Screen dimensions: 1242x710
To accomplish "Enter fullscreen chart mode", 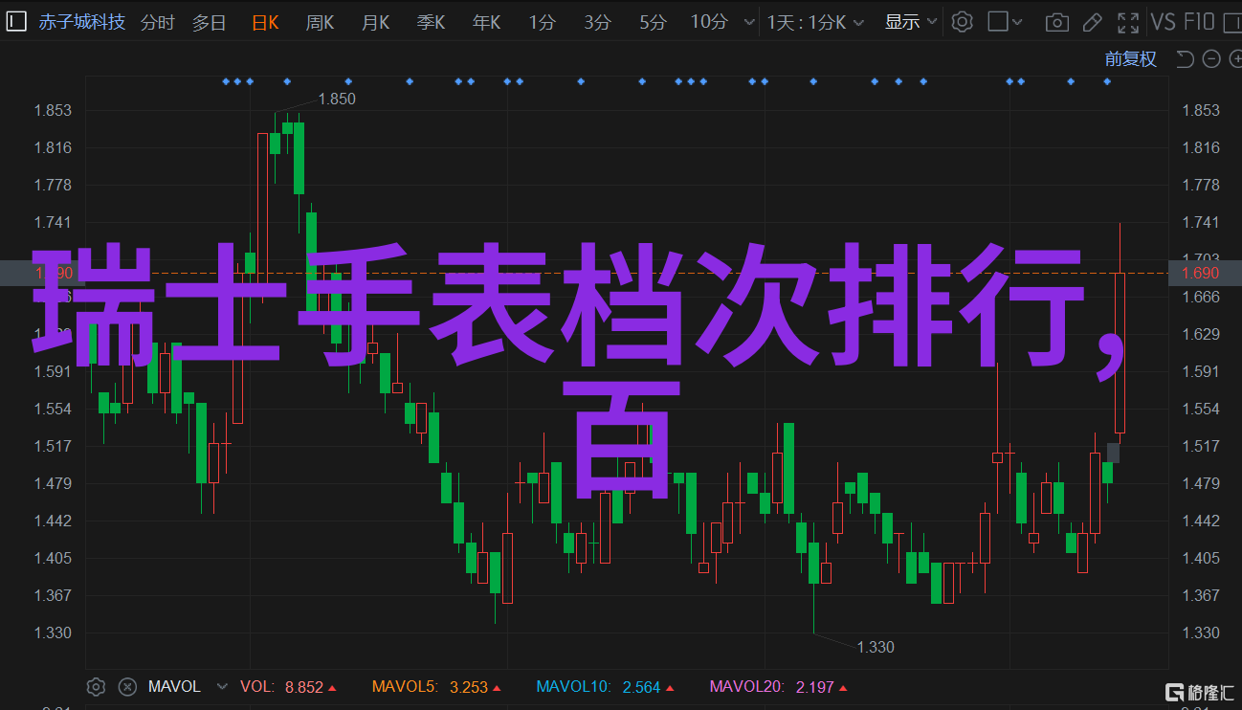I will click(1129, 21).
